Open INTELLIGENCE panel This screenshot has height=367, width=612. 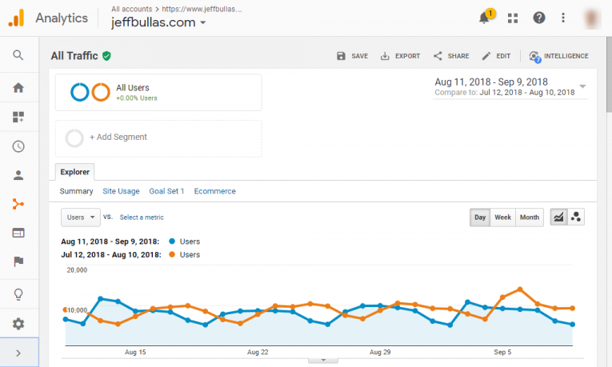pos(558,56)
